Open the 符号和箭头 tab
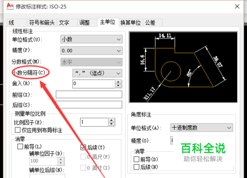The image size is (247, 178). (x=42, y=23)
